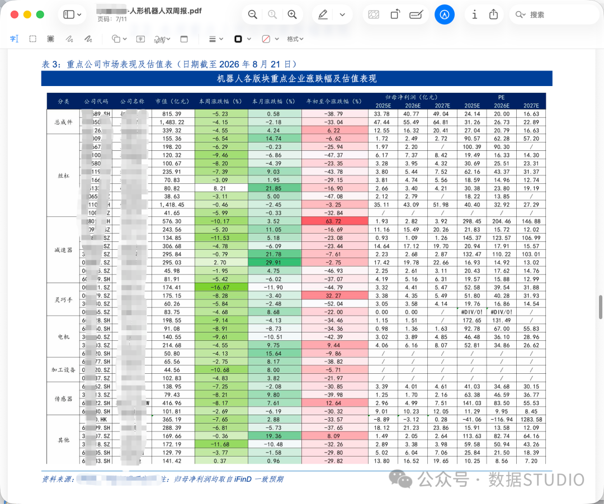Viewport: 604px width, 504px height.
Task: Reset the page to actual size
Action: coord(272,15)
